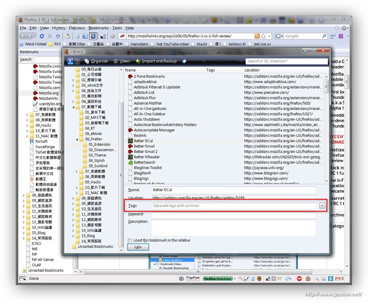Open the Bookmarks menu
This screenshot has height=303, width=370.
tap(99, 28)
